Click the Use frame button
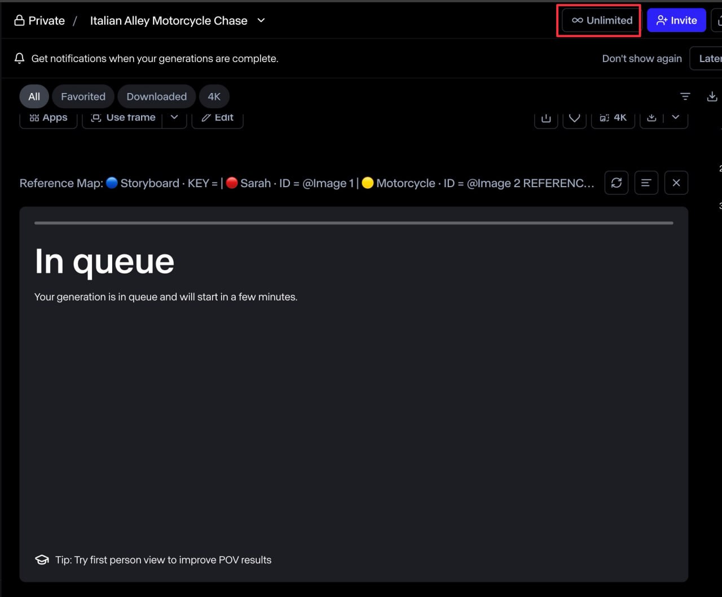The image size is (722, 597). pos(122,120)
